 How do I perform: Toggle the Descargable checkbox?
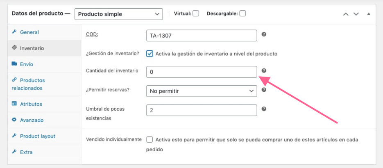[242, 14]
